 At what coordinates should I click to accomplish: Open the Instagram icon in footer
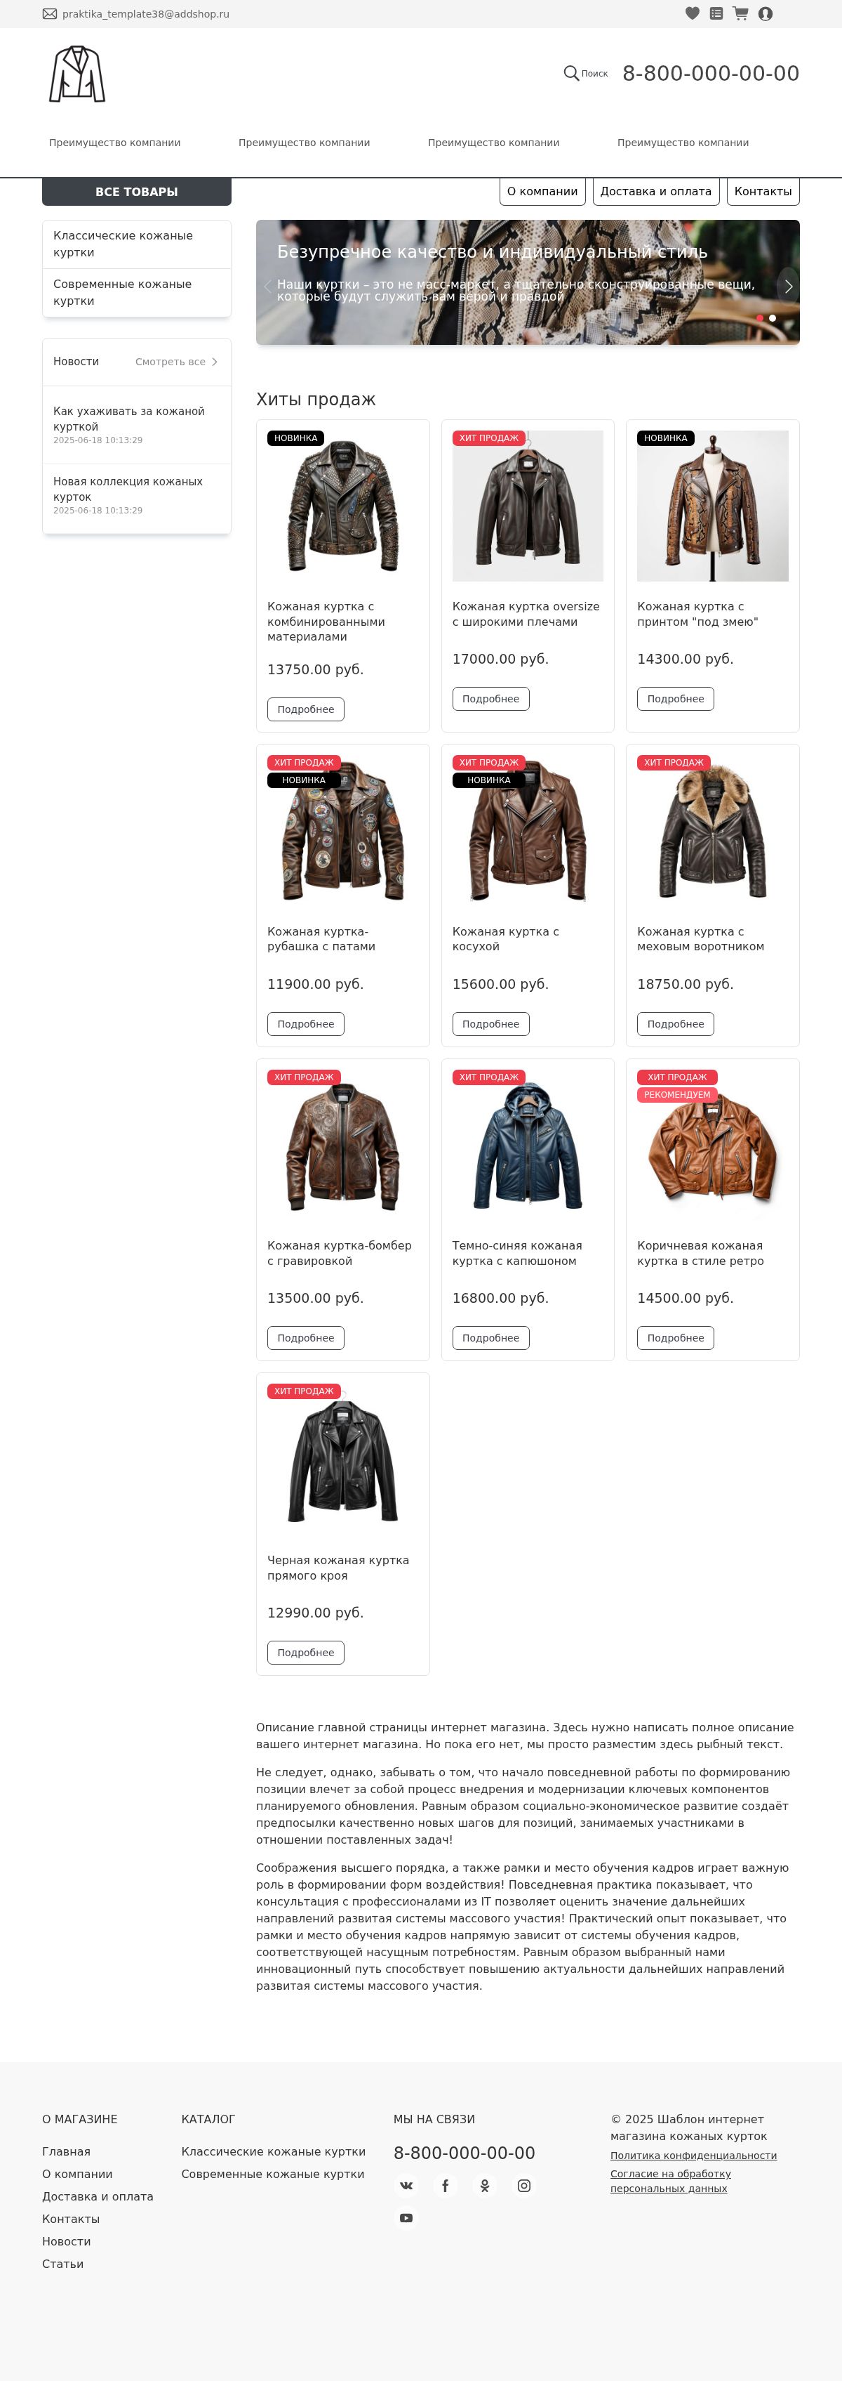[523, 2186]
